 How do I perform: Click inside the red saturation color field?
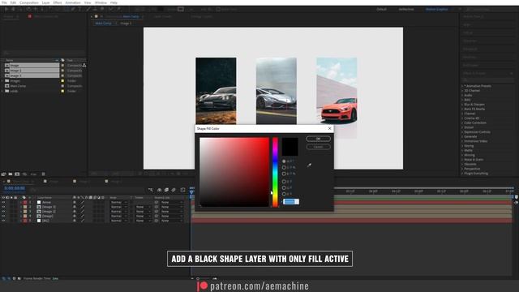pyautogui.click(x=234, y=172)
